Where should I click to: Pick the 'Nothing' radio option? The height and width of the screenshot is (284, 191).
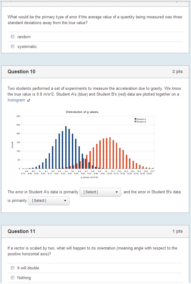13,278
